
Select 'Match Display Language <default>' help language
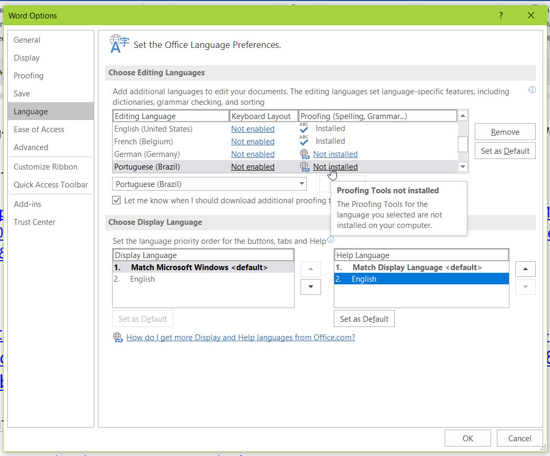pos(421,267)
